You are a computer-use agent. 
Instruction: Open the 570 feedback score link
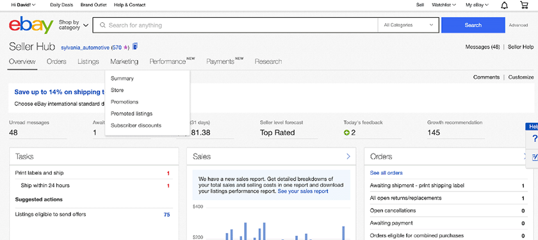point(117,47)
